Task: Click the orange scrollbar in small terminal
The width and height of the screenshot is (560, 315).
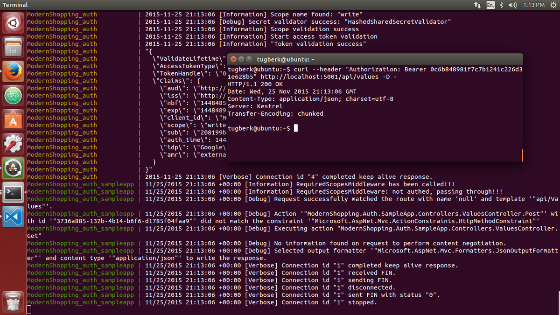Action: tap(522, 155)
